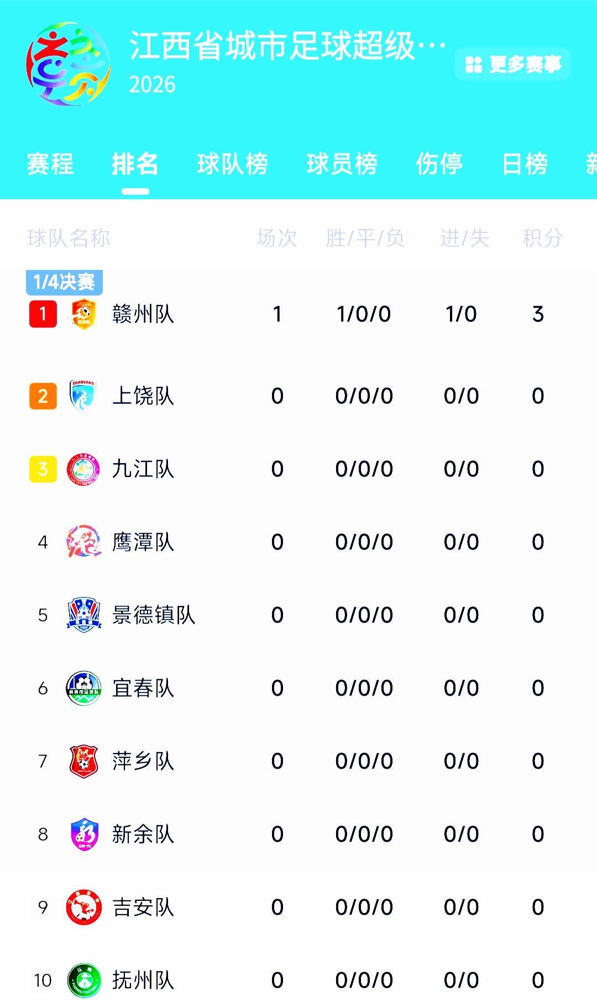The height and width of the screenshot is (1001, 597).
Task: Open 赣州队 team crest icon
Action: point(83,314)
